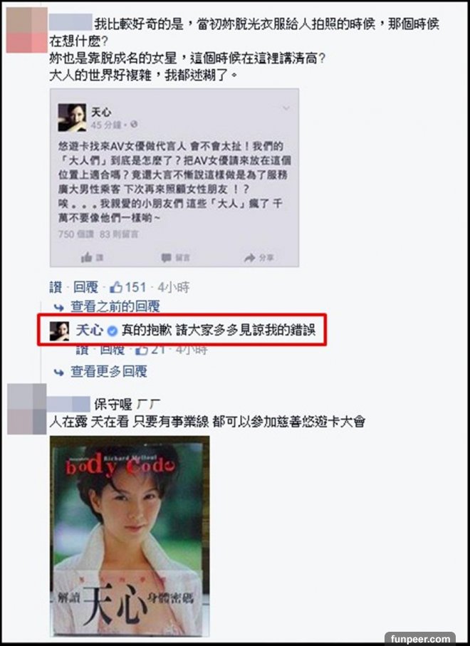This screenshot has width=470, height=646.
Task: Like the first comment using 讚
Action: point(56,287)
